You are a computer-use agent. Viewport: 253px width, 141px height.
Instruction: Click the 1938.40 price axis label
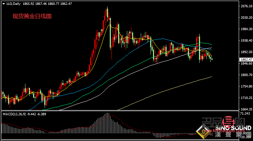(246, 41)
